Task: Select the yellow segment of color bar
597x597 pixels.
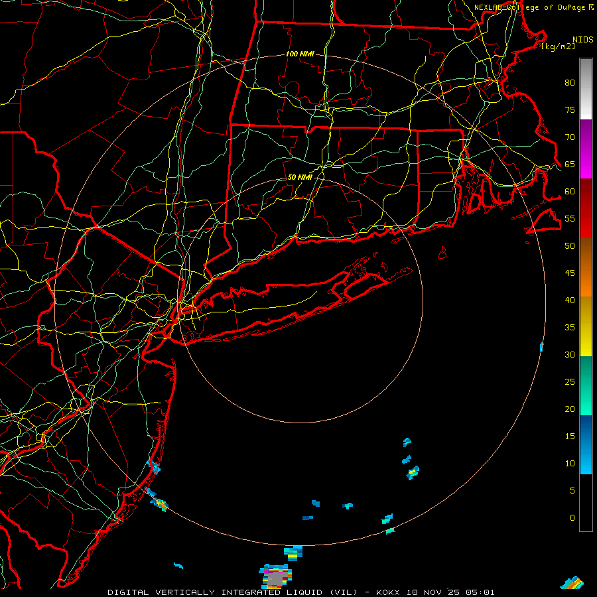Action: click(x=586, y=326)
